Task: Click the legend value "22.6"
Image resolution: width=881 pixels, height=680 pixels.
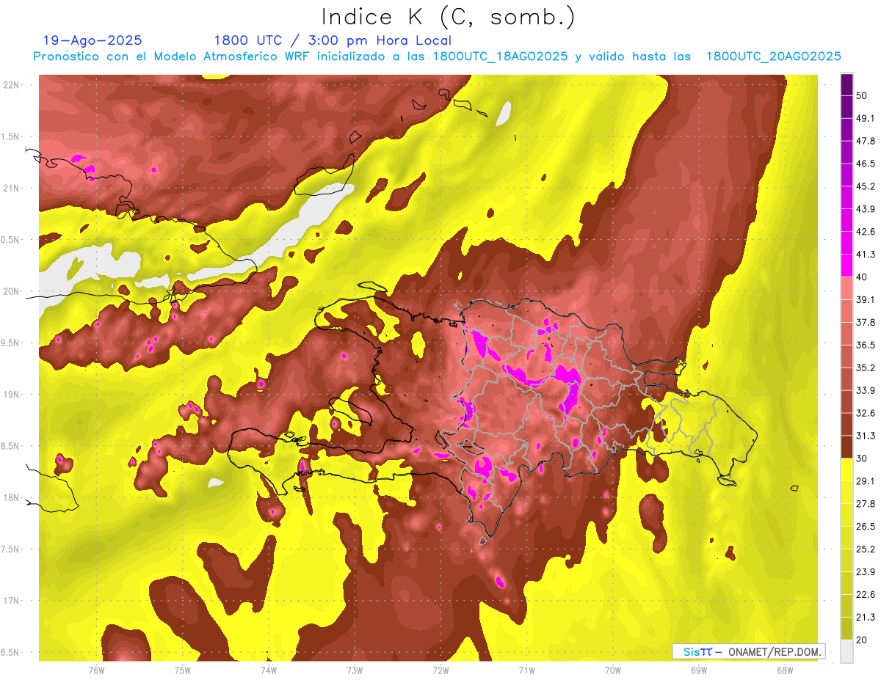Action: coord(865,595)
